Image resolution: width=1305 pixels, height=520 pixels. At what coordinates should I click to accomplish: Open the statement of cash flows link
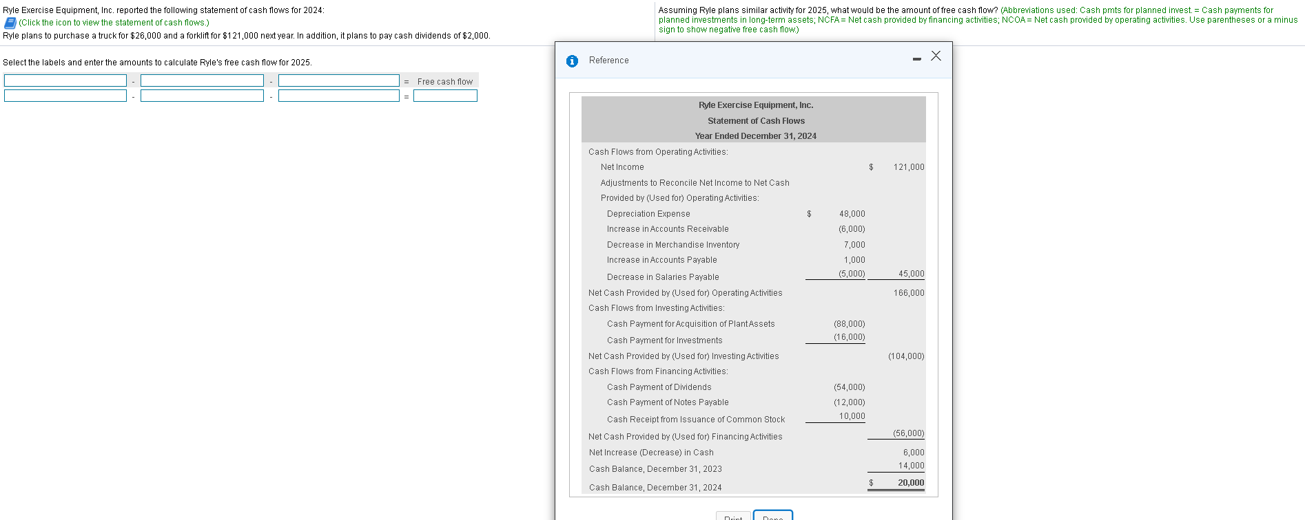[x=114, y=23]
